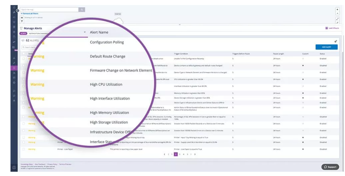The height and width of the screenshot is (176, 345).
Task: Click the 'Manage Alerts' panel title
Action: pos(33,28)
